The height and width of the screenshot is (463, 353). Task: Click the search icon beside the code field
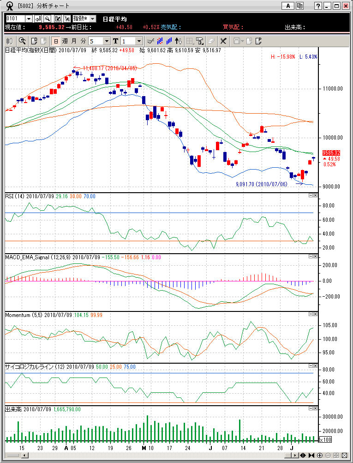click(48, 18)
